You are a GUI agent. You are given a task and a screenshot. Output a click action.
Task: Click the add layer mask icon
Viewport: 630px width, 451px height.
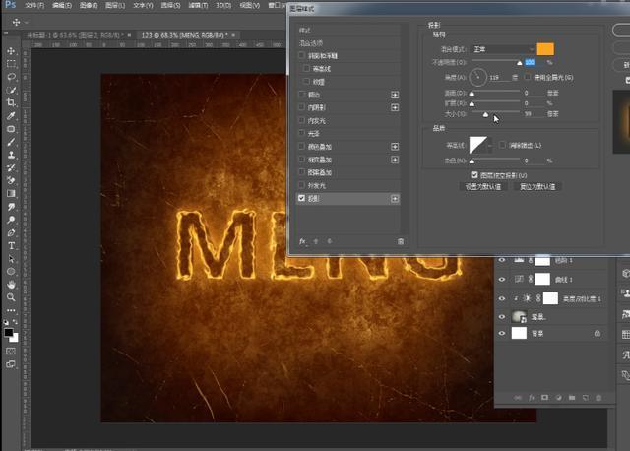click(544, 398)
